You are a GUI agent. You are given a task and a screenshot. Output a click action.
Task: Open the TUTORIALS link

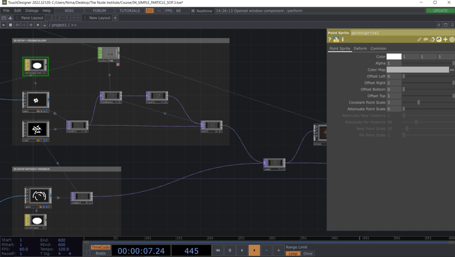(130, 11)
